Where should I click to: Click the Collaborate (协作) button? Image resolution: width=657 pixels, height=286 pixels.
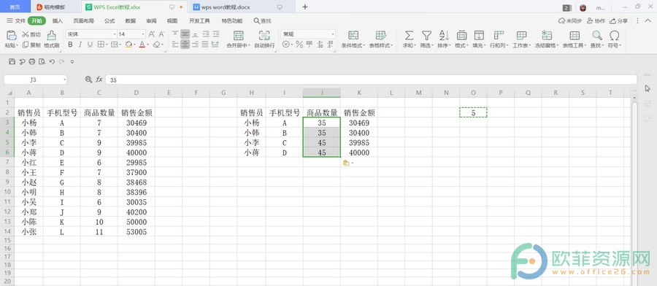[x=596, y=20]
